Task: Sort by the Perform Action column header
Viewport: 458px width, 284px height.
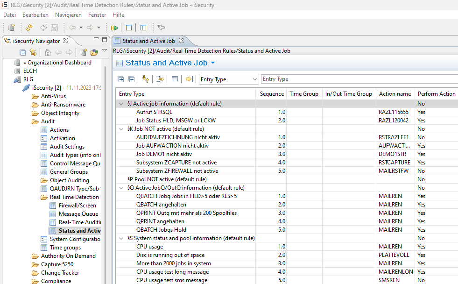Action: [x=437, y=94]
